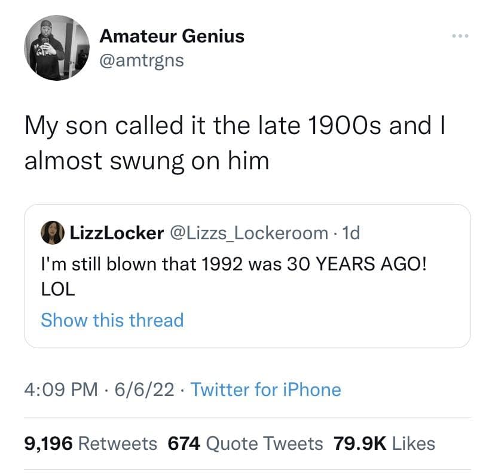495x475 pixels.
Task: Click the "almost swung on him" tweet line
Action: tap(146, 161)
